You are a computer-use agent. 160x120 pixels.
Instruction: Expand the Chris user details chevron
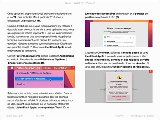point(134,37)
